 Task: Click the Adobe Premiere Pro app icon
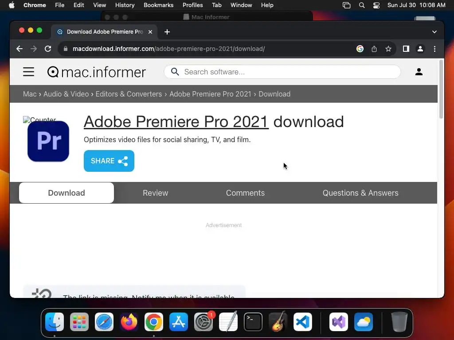[x=48, y=141]
